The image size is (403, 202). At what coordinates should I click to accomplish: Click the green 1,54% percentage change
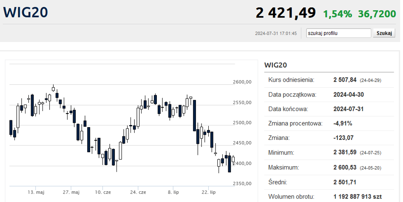click(338, 14)
